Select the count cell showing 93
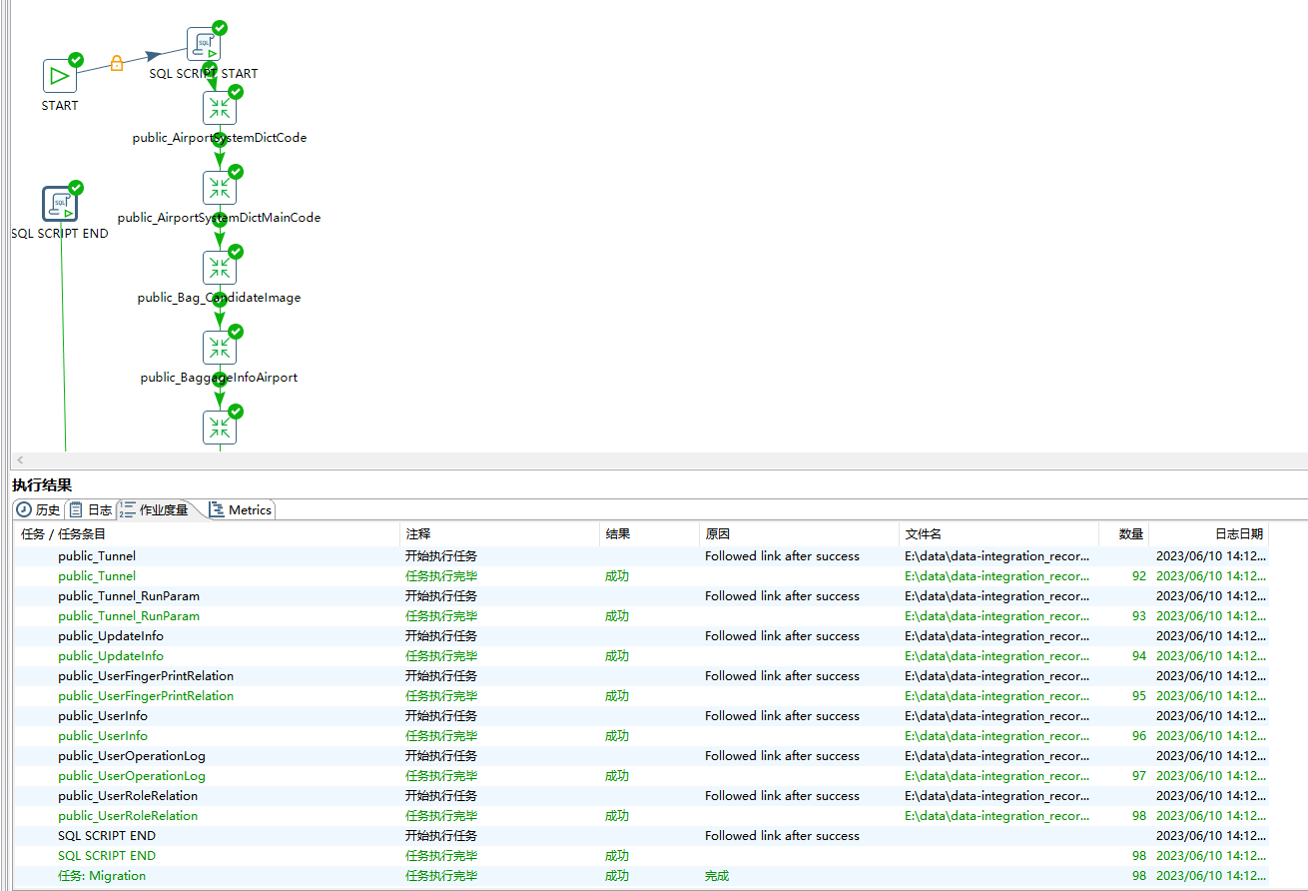1308x891 pixels. (x=1138, y=616)
